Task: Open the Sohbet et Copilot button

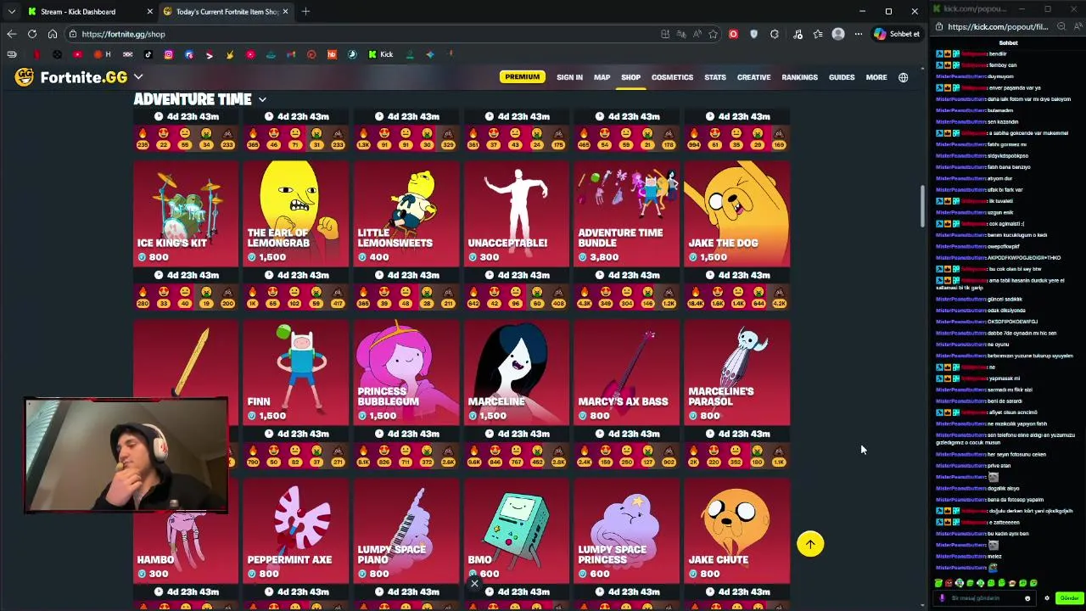Action: (898, 34)
